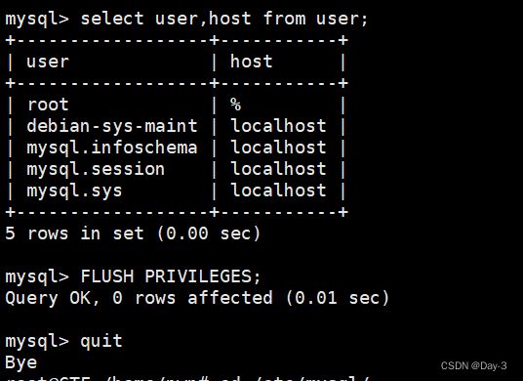Image resolution: width=523 pixels, height=381 pixels.
Task: Click the 'CSDN @Day-3' watermark
Action: [473, 366]
